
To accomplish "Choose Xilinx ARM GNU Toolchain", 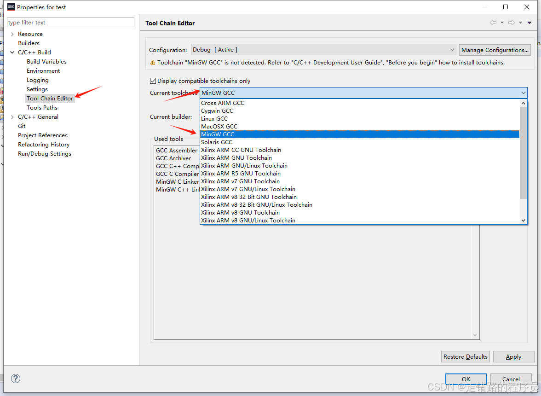I will pyautogui.click(x=360, y=158).
